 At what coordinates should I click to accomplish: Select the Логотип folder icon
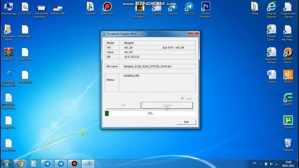(91, 8)
